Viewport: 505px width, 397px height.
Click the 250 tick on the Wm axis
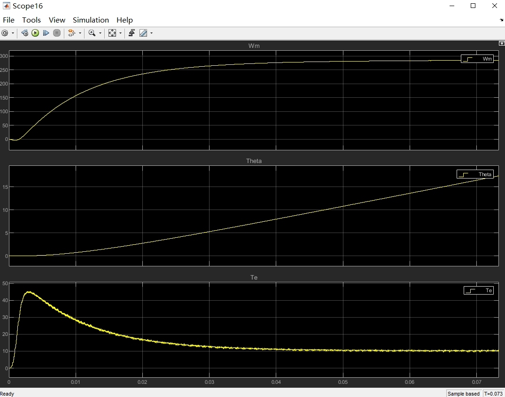coord(4,70)
